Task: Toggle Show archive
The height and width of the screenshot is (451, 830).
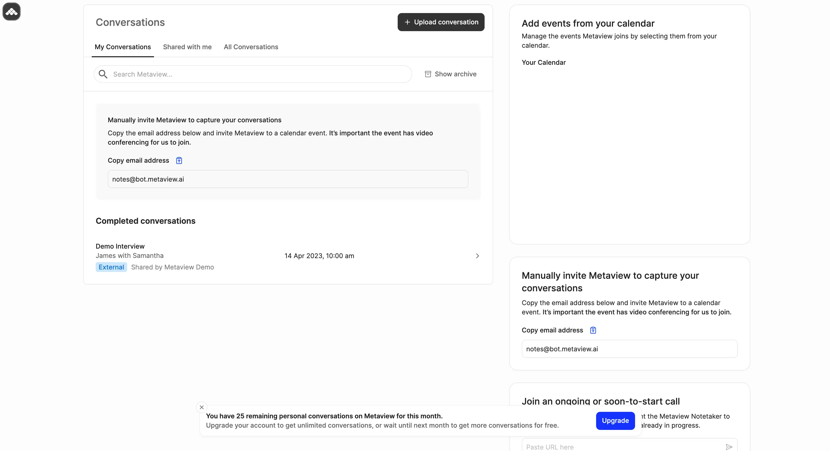Action: click(455, 74)
